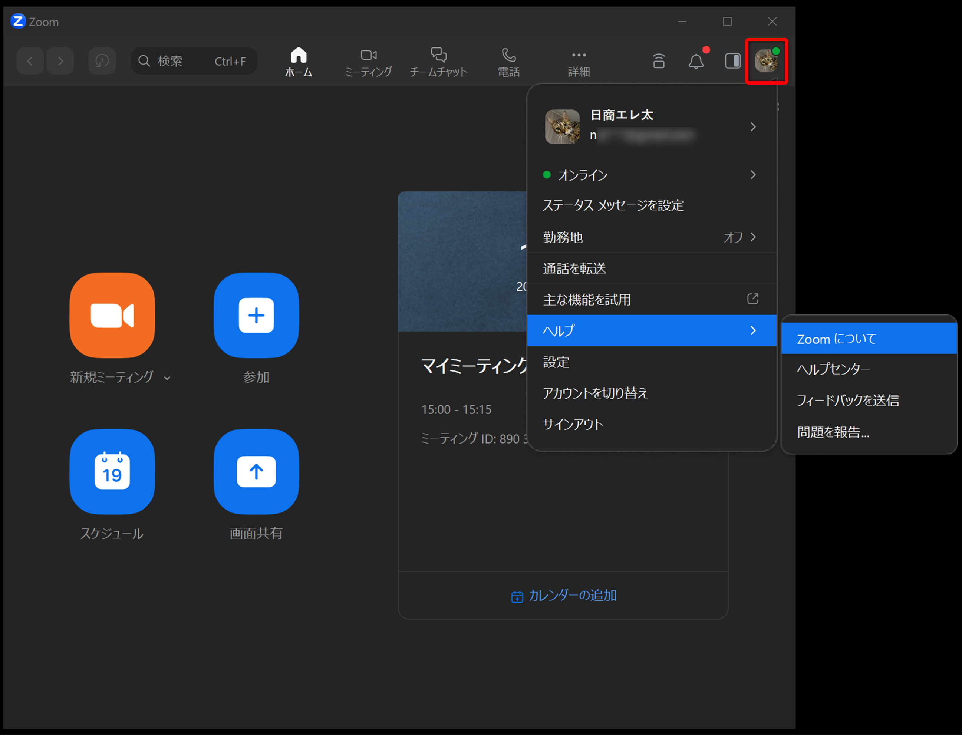Minimize the Zoom window

pyautogui.click(x=682, y=21)
